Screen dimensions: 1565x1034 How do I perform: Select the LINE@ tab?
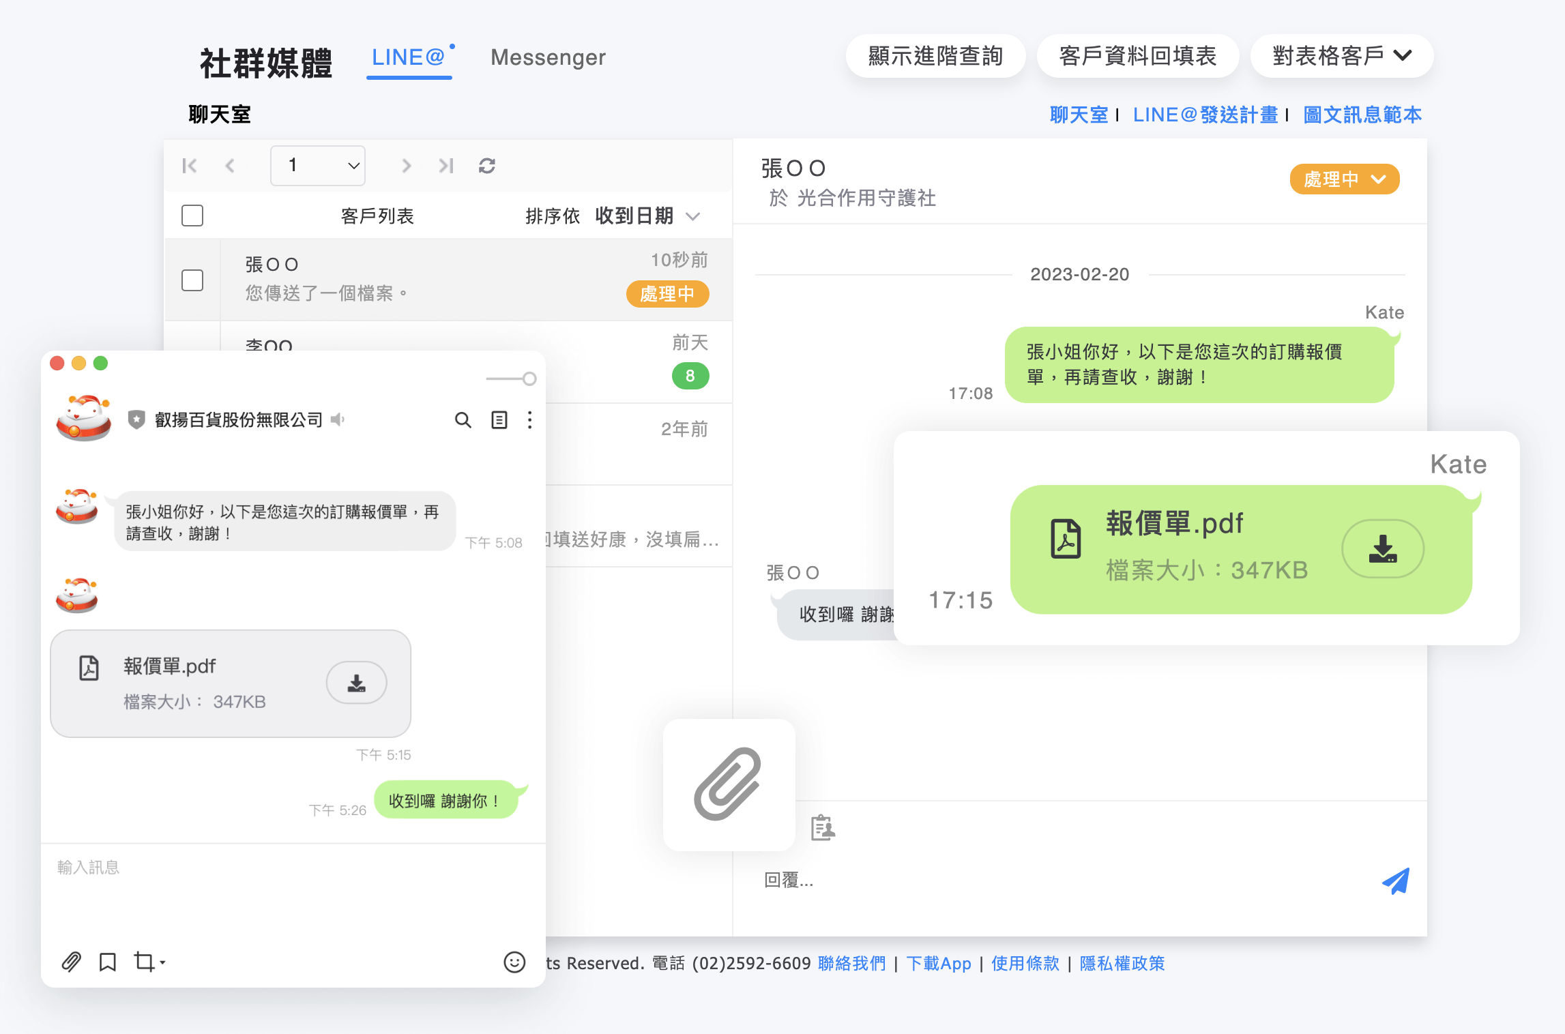(x=408, y=57)
